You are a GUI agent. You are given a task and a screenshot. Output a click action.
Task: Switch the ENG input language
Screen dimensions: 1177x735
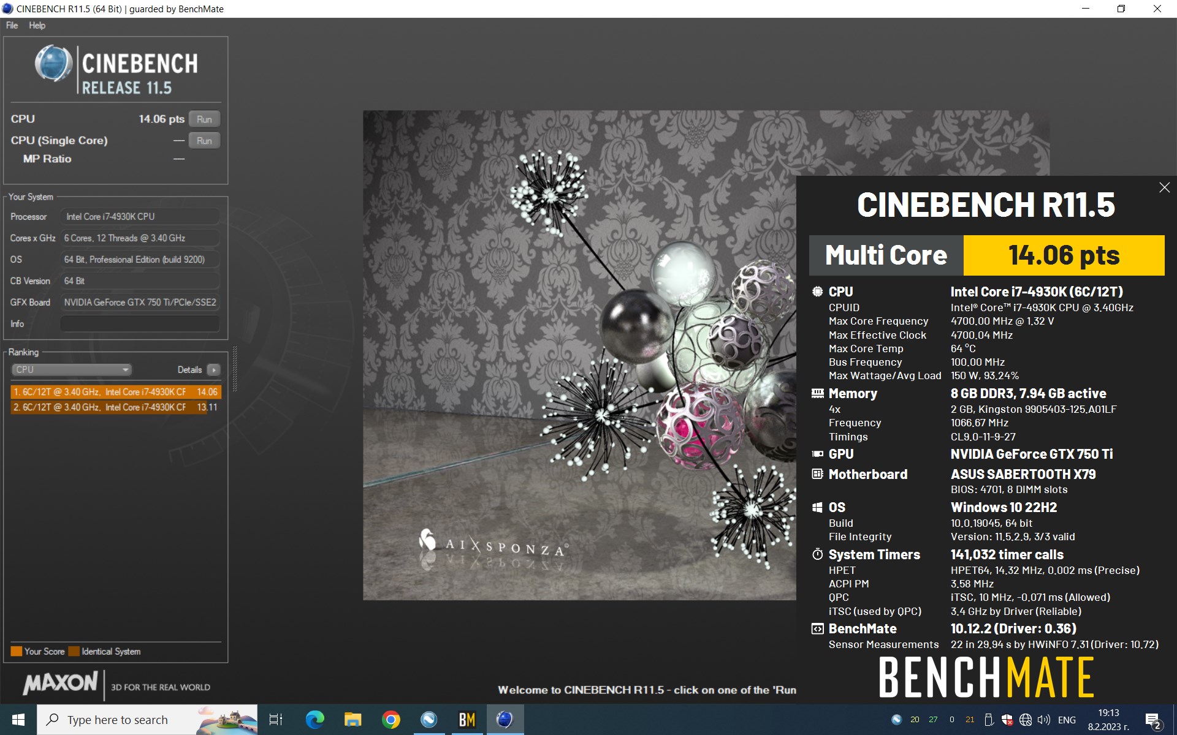[x=1067, y=720]
